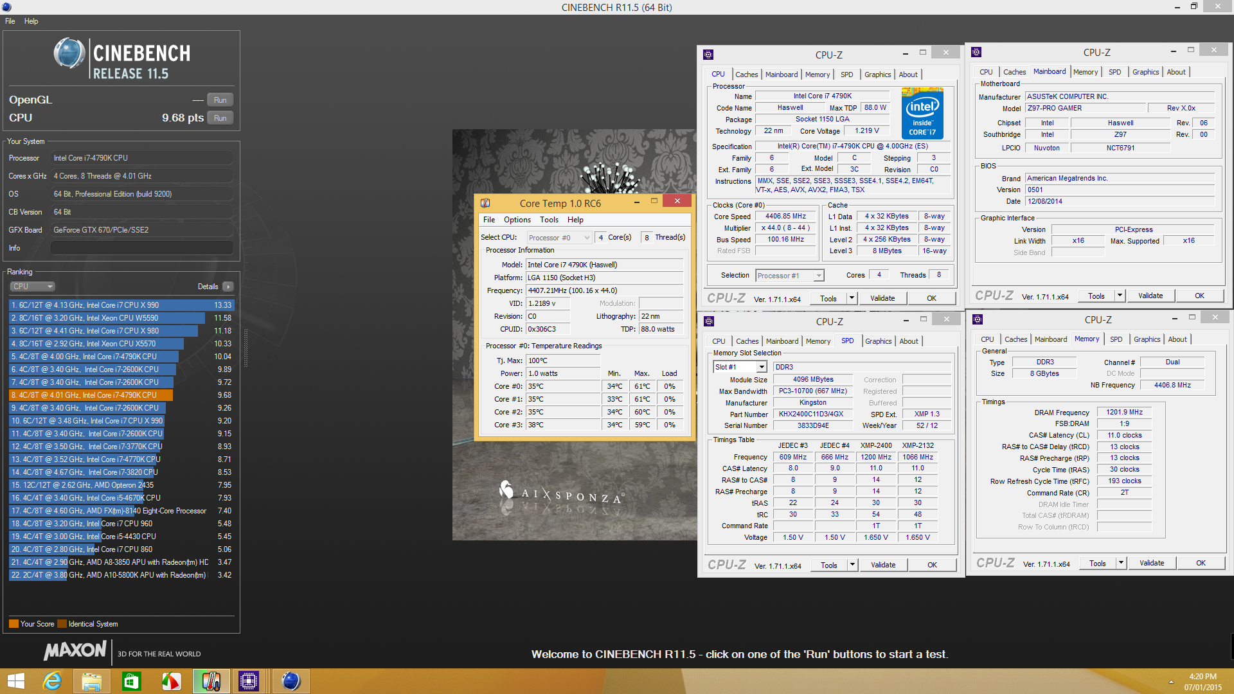Expand Processor #1 selection dropdown in CPU-Z
Viewport: 1234px width, 694px height.
pyautogui.click(x=789, y=276)
